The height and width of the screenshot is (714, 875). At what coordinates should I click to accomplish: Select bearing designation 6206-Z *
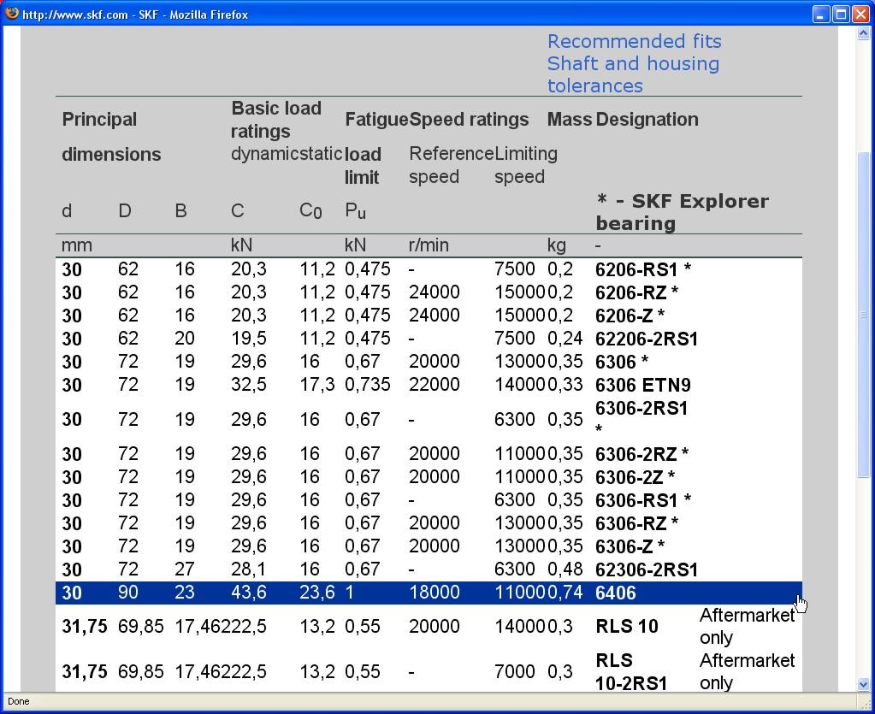coord(630,316)
